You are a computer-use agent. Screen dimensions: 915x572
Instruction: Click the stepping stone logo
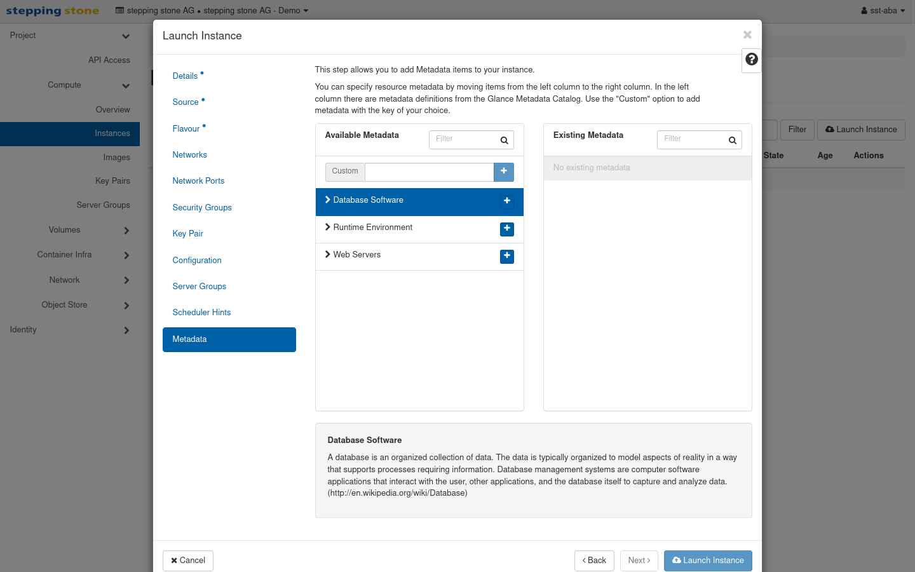tap(53, 11)
